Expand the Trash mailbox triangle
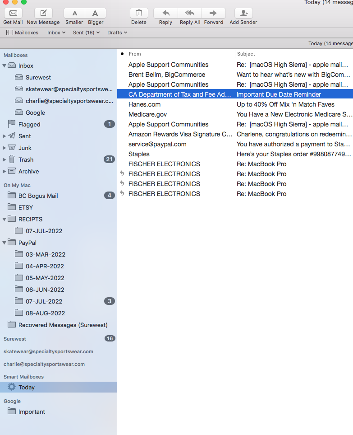Screen dimensions: 353x435 [4, 159]
